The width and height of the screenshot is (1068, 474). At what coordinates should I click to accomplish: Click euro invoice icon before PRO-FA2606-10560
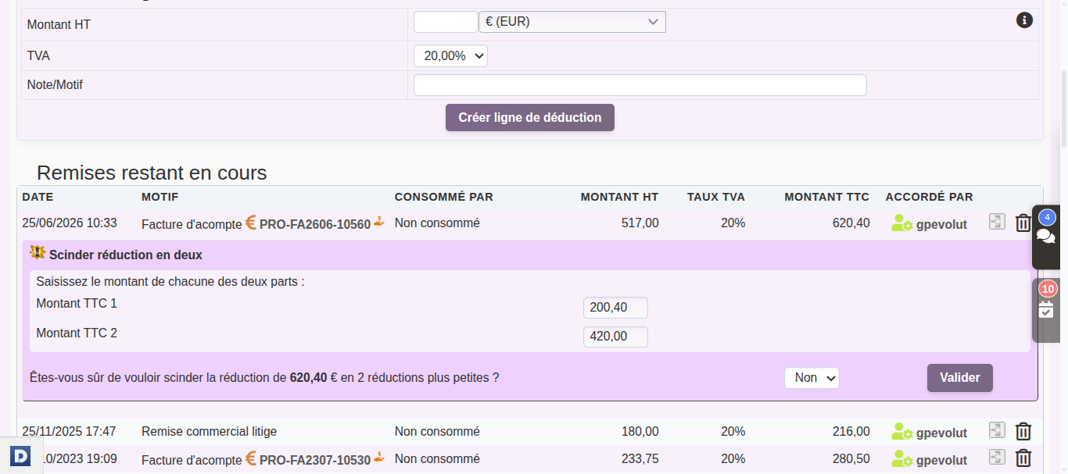coord(251,223)
